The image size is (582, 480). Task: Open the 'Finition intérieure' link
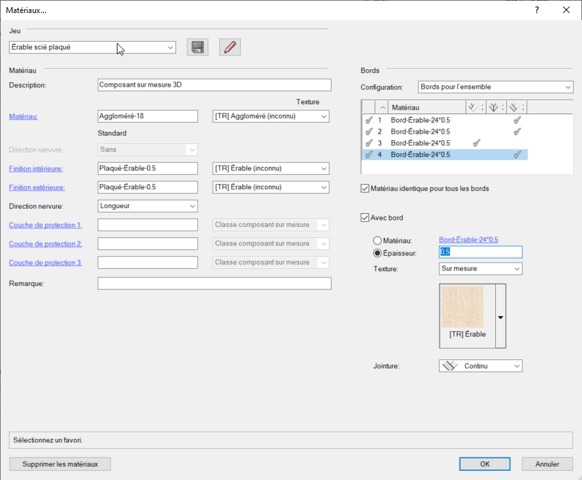tap(35, 168)
